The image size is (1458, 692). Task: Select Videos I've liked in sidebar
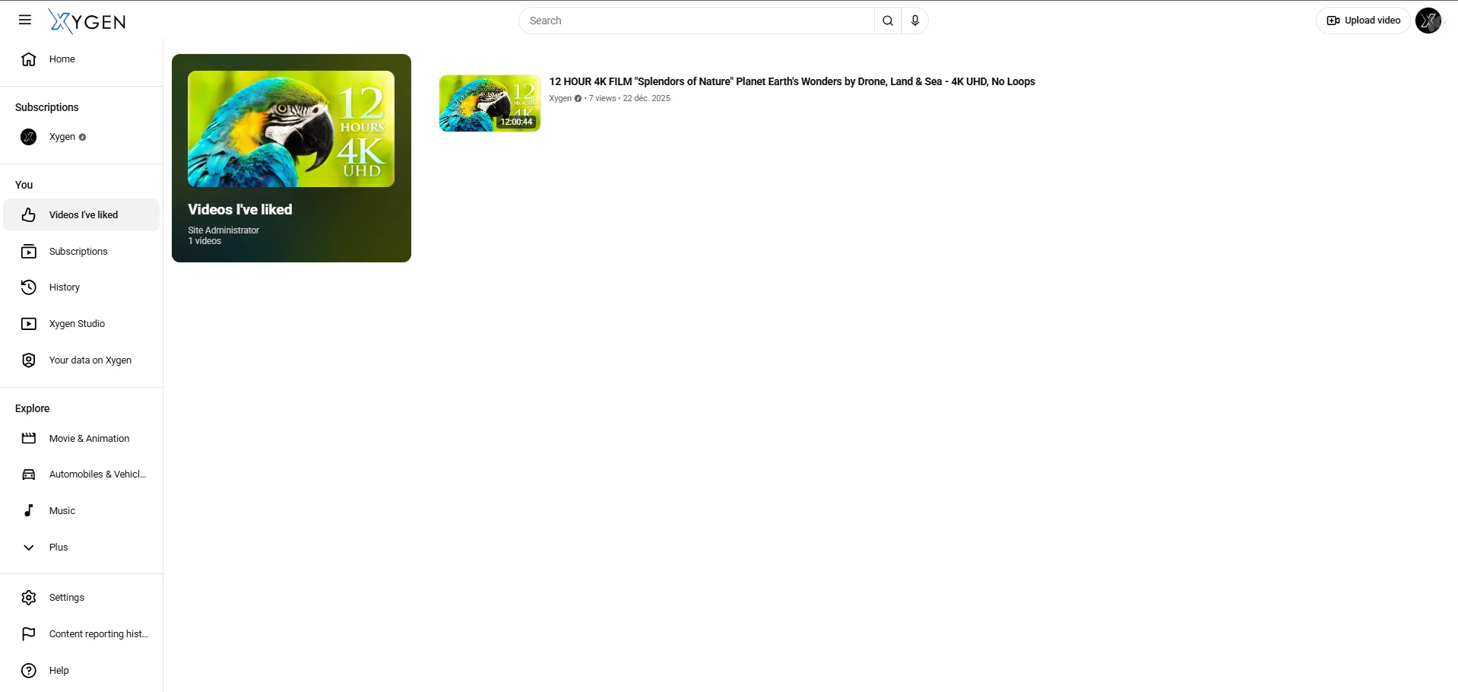click(x=82, y=215)
